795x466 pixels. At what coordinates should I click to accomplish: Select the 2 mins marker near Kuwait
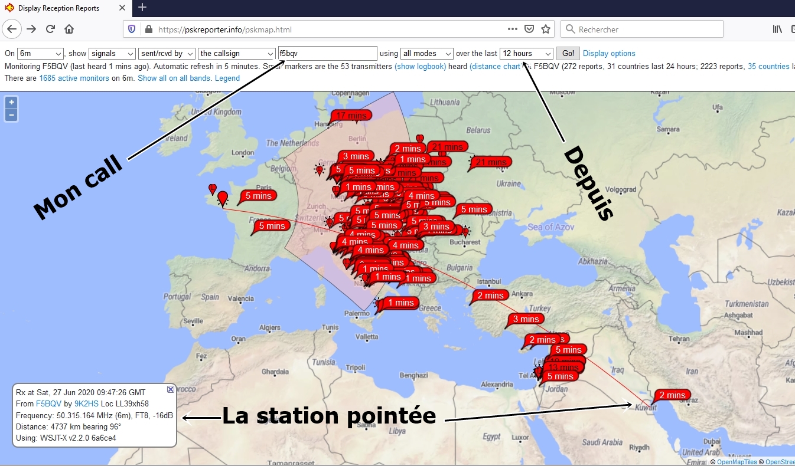point(672,395)
